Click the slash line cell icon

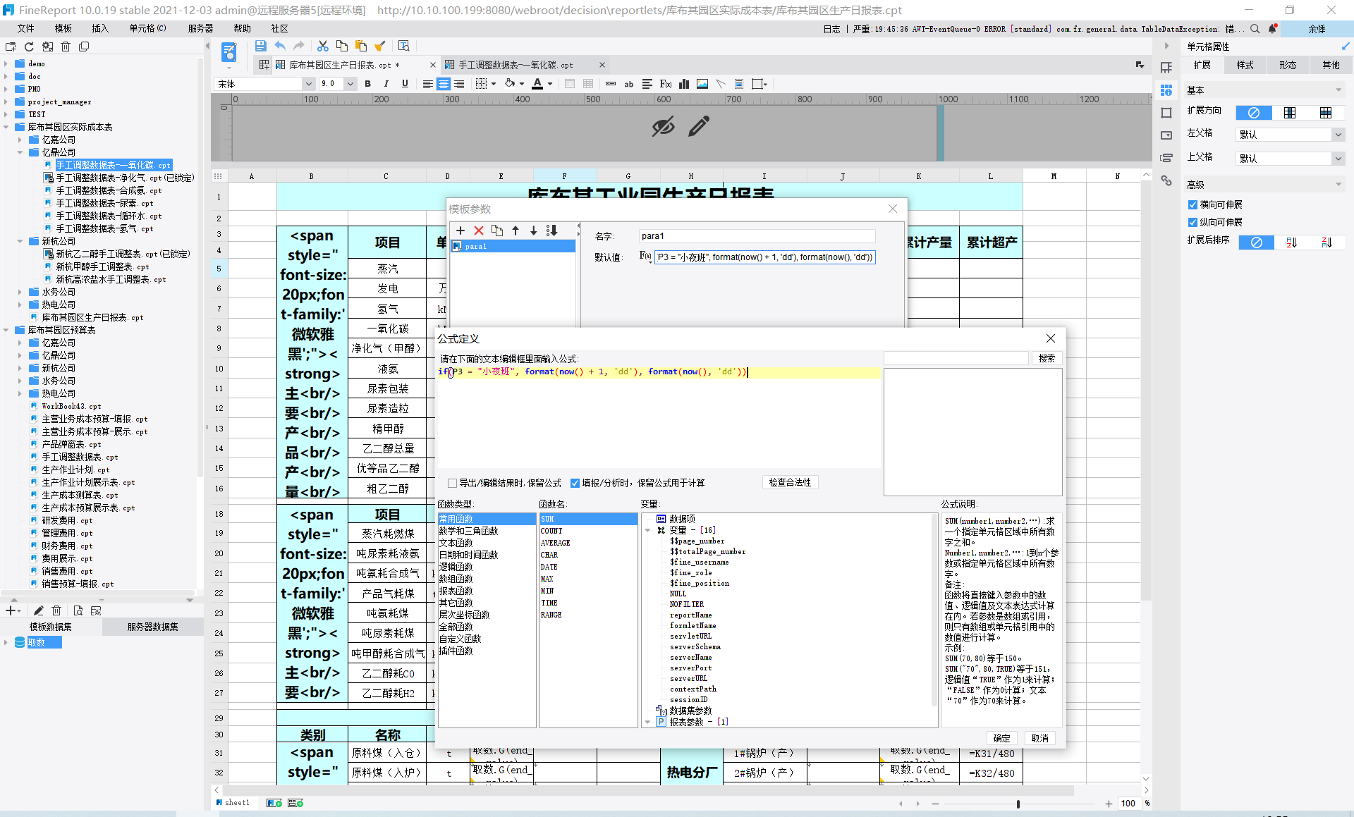tap(721, 84)
